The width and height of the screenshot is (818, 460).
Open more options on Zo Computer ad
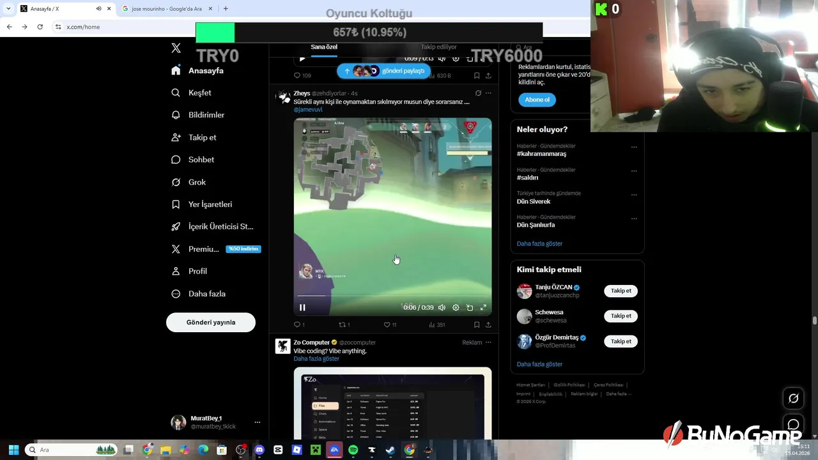(488, 342)
